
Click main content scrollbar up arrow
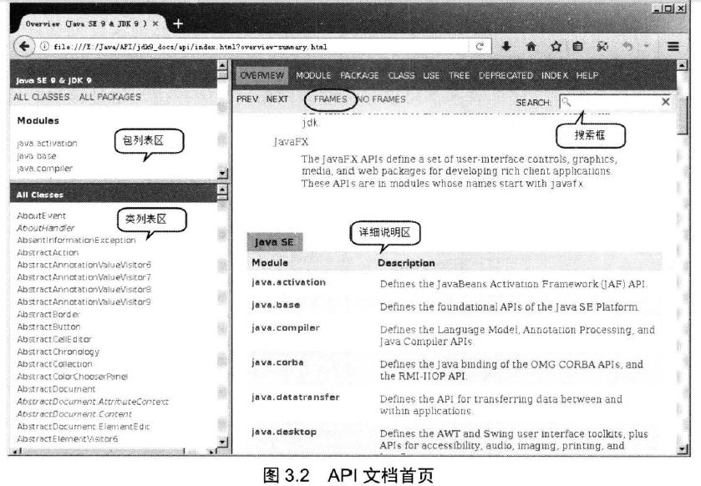pyautogui.click(x=683, y=65)
